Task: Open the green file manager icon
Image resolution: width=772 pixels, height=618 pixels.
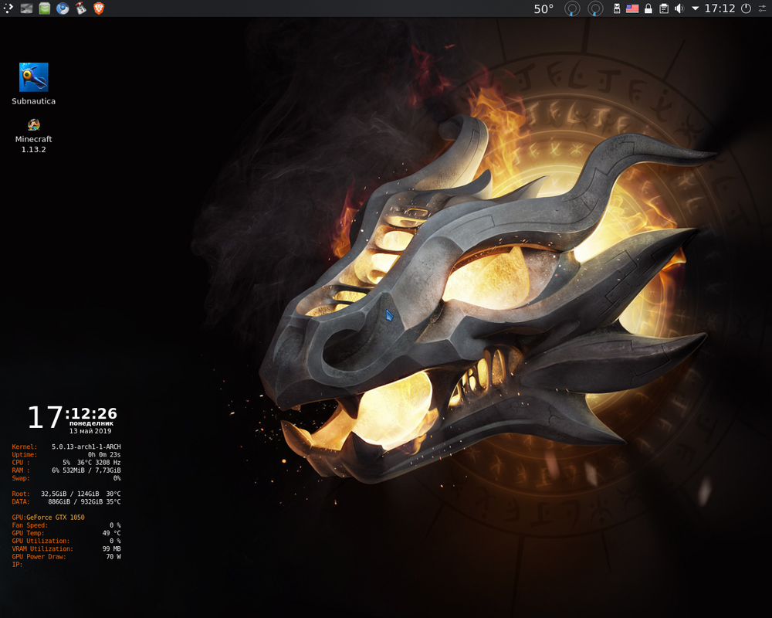Action: [x=45, y=8]
